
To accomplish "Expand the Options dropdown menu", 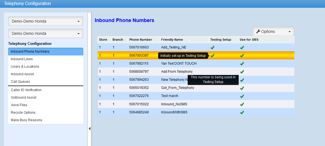I will [x=273, y=31].
